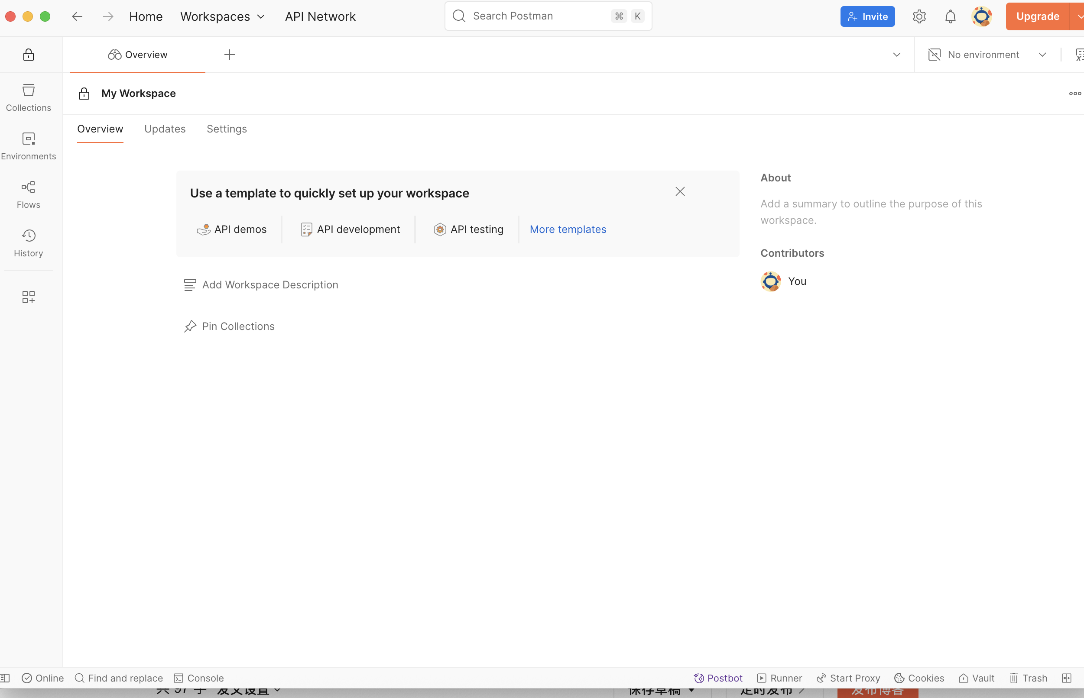This screenshot has height=698, width=1084.
Task: Toggle two-pane layout icon in status bar
Action: click(1066, 678)
